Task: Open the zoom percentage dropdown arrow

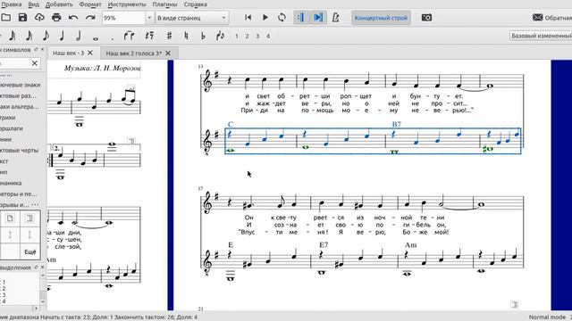Action: click(149, 18)
